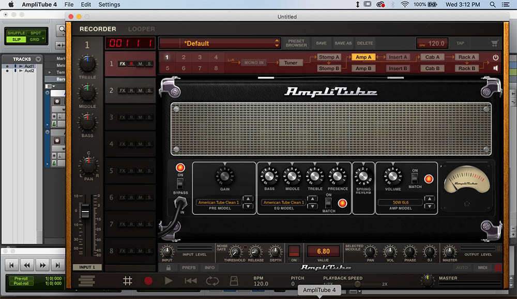Switch to the LOOPER tab
517x299 pixels.
142,29
